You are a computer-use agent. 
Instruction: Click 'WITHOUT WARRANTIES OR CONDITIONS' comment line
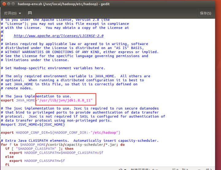coord(79,52)
